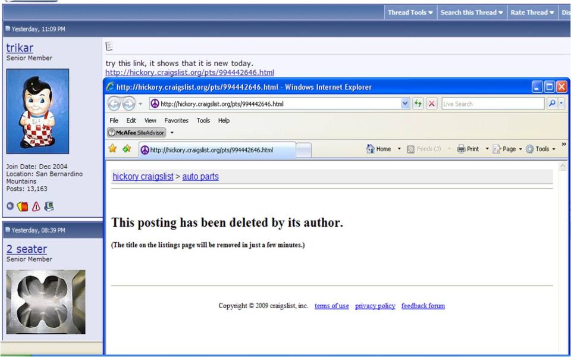Click the craigslist URL link in trikar's post
The image size is (571, 357).
tap(190, 73)
